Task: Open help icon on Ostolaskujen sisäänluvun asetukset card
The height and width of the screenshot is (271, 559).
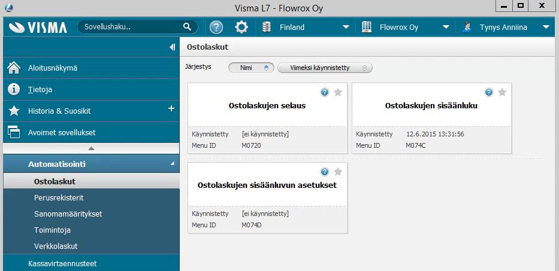Action: tap(324, 172)
